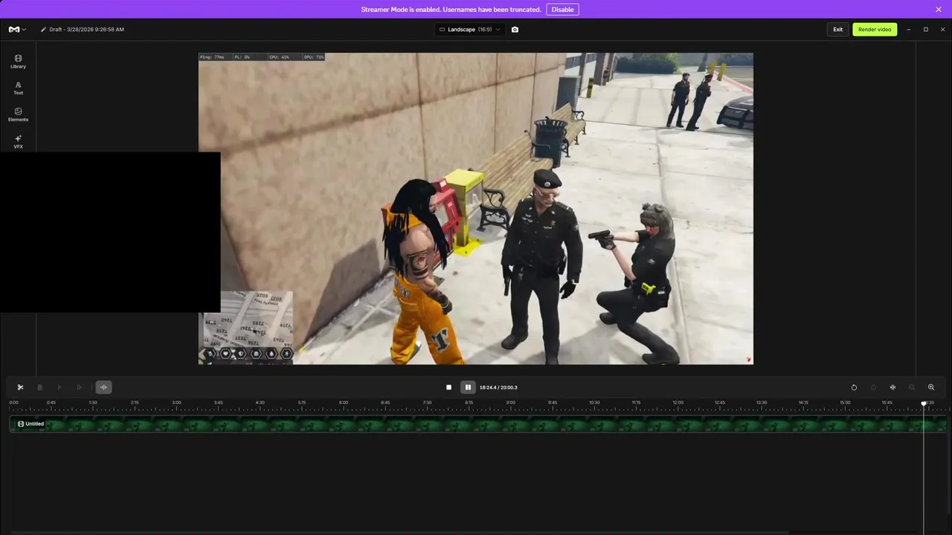The width and height of the screenshot is (952, 535).
Task: Toggle timeline waveform display icon
Action: pyautogui.click(x=892, y=387)
